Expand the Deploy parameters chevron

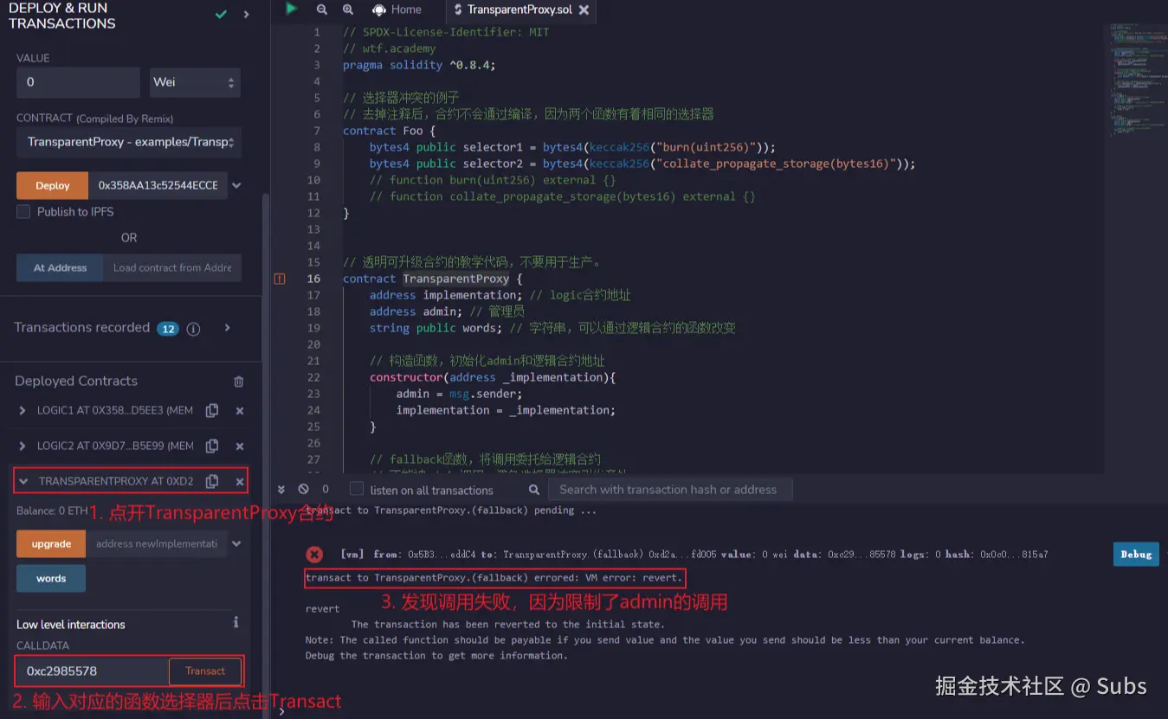236,185
